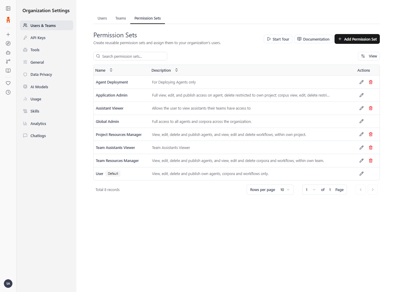397x292 pixels.
Task: Go to previous page arrow
Action: tap(361, 190)
